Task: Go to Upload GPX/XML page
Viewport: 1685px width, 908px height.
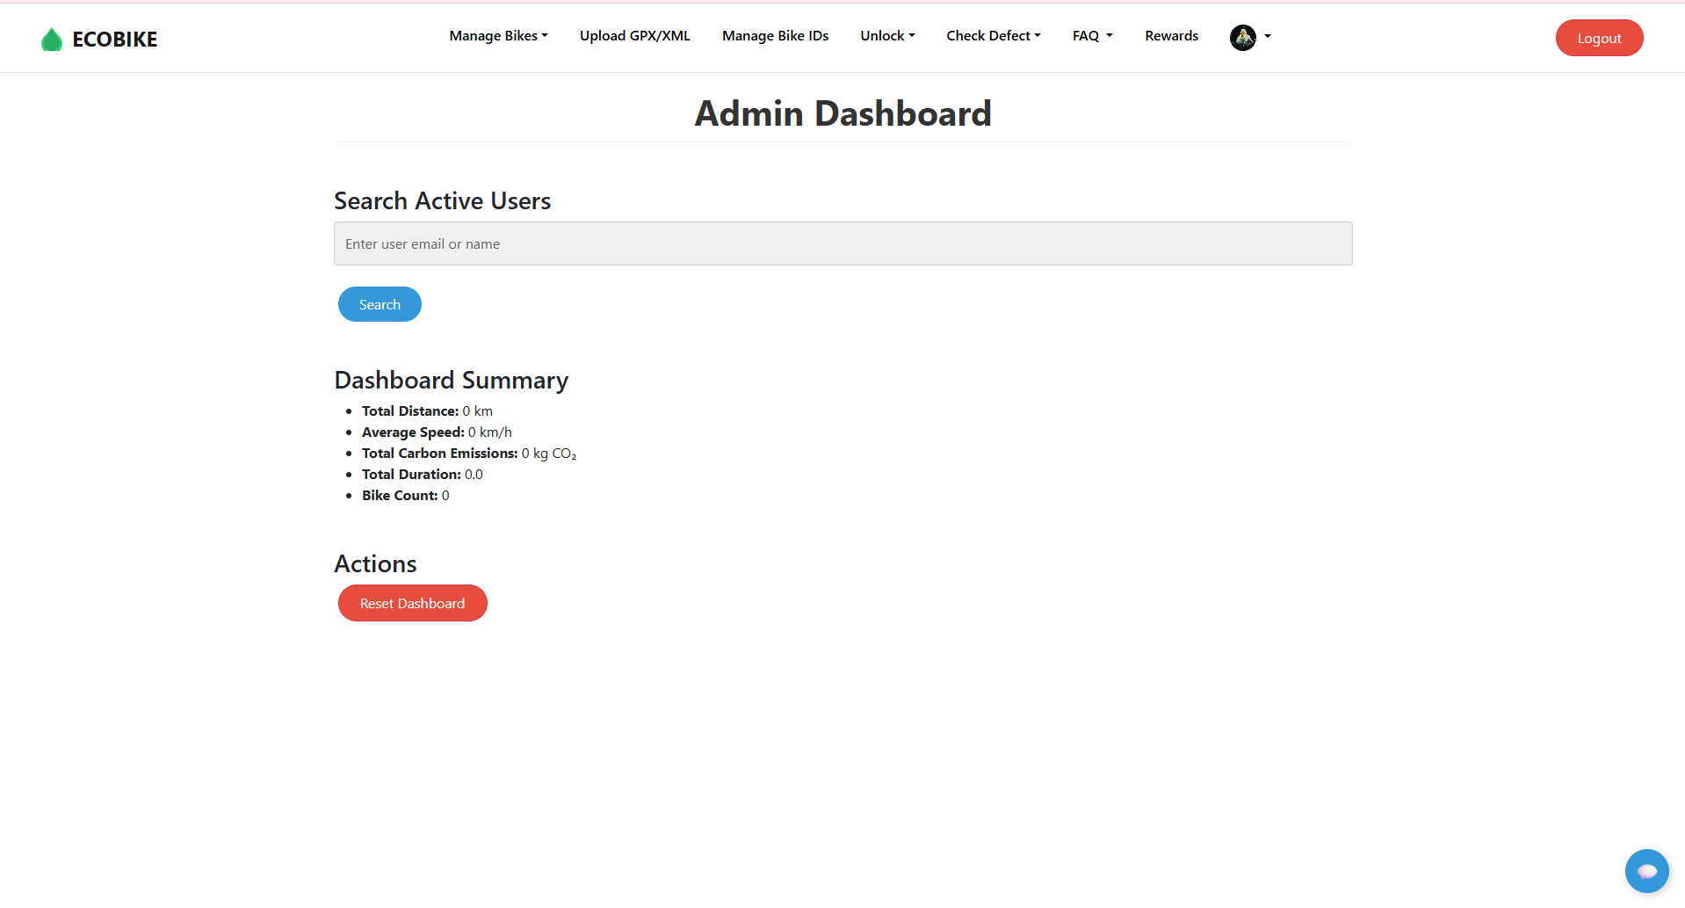Action: [634, 36]
